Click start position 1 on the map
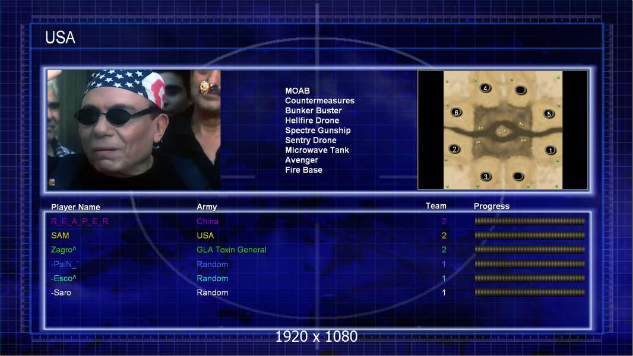633x356 pixels. coord(550,150)
